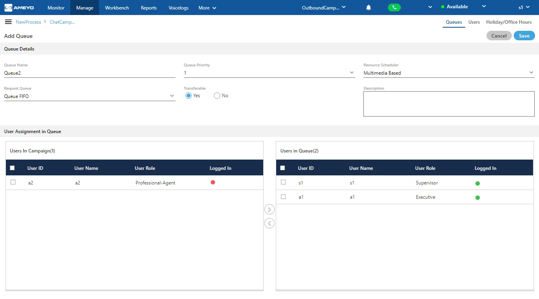539x299 pixels.
Task: Open the Queue Priority dropdown
Action: point(269,73)
